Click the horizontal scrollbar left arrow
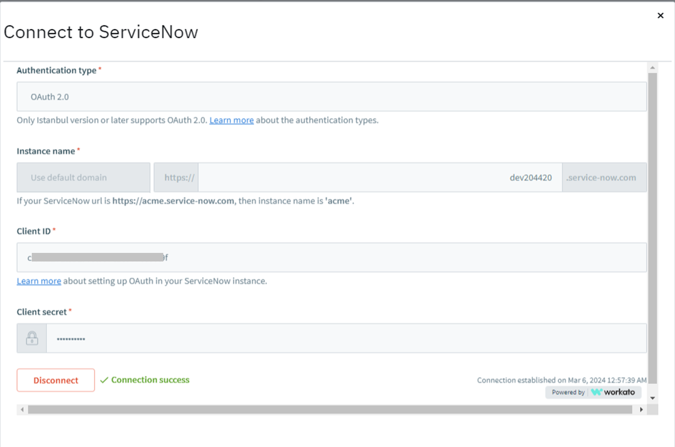The width and height of the screenshot is (675, 447). tap(22, 410)
